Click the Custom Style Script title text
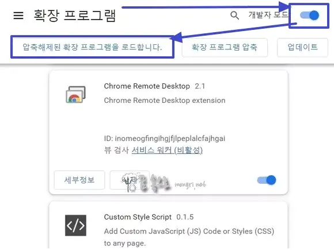Screen dimensions: 334x250 [x=138, y=217]
